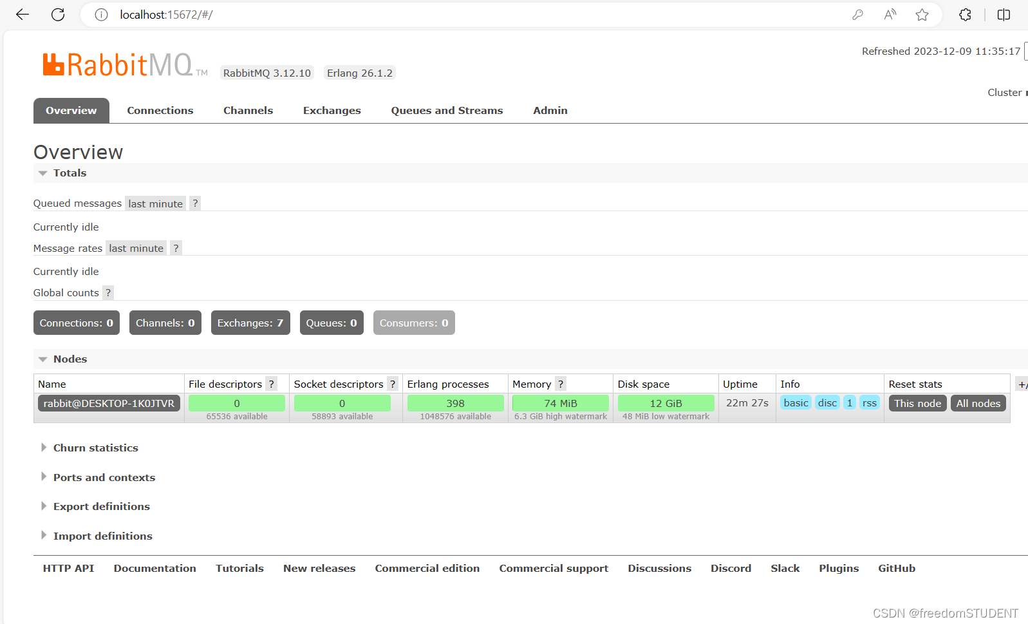Click the All nodes reset stats button
This screenshot has height=624, width=1028.
click(978, 404)
